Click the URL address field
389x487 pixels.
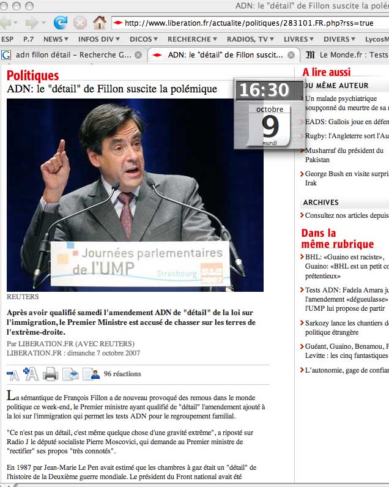point(250,23)
